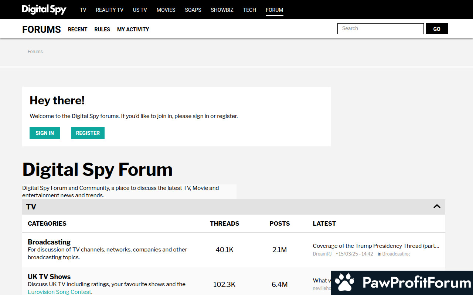Click the 102.3K threads count
473x295 pixels.
pos(224,284)
